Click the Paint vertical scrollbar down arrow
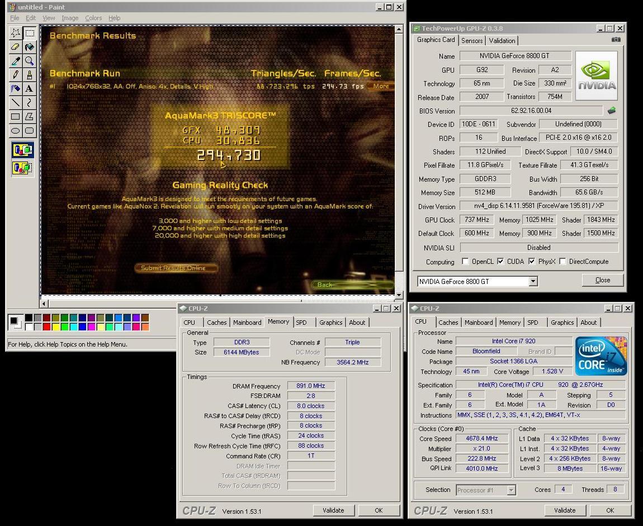Viewport: 643px width, 526px height. (x=399, y=295)
